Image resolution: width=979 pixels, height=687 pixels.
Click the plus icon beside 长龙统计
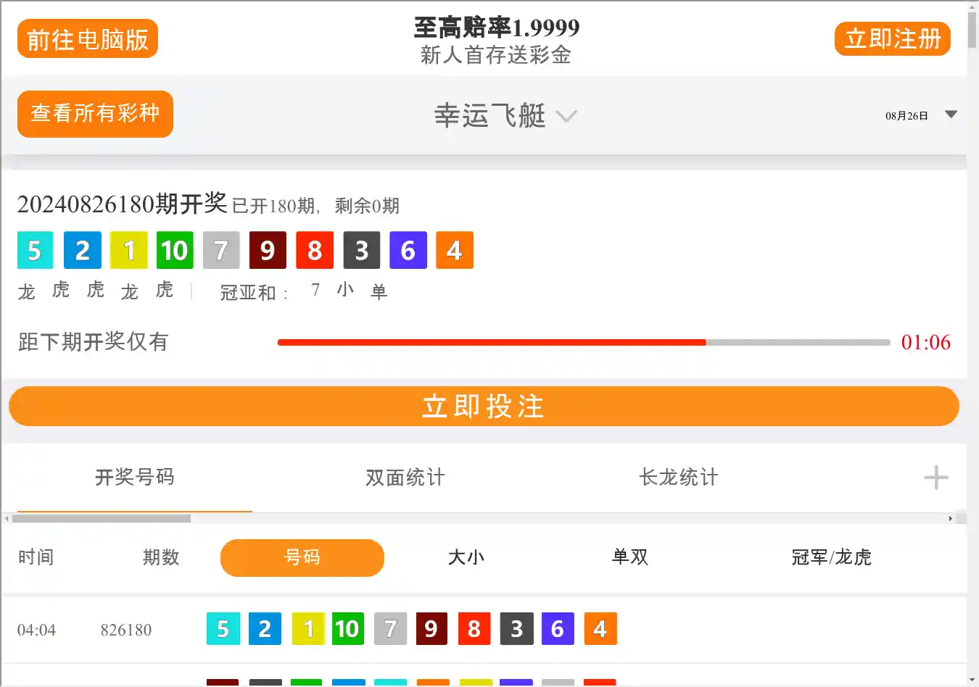tap(935, 478)
